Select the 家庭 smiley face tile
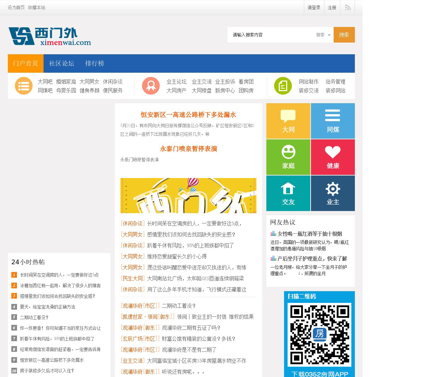Image resolution: width=425 pixels, height=377 pixels. click(x=288, y=157)
